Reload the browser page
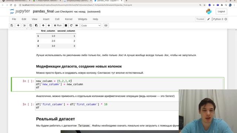 11,5
